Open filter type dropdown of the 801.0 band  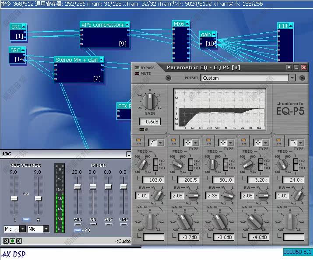tap(231, 142)
